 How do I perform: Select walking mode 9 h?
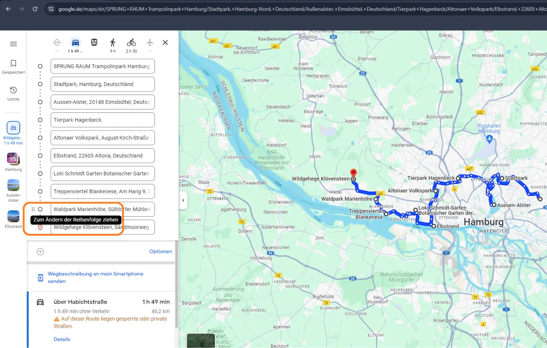click(113, 45)
